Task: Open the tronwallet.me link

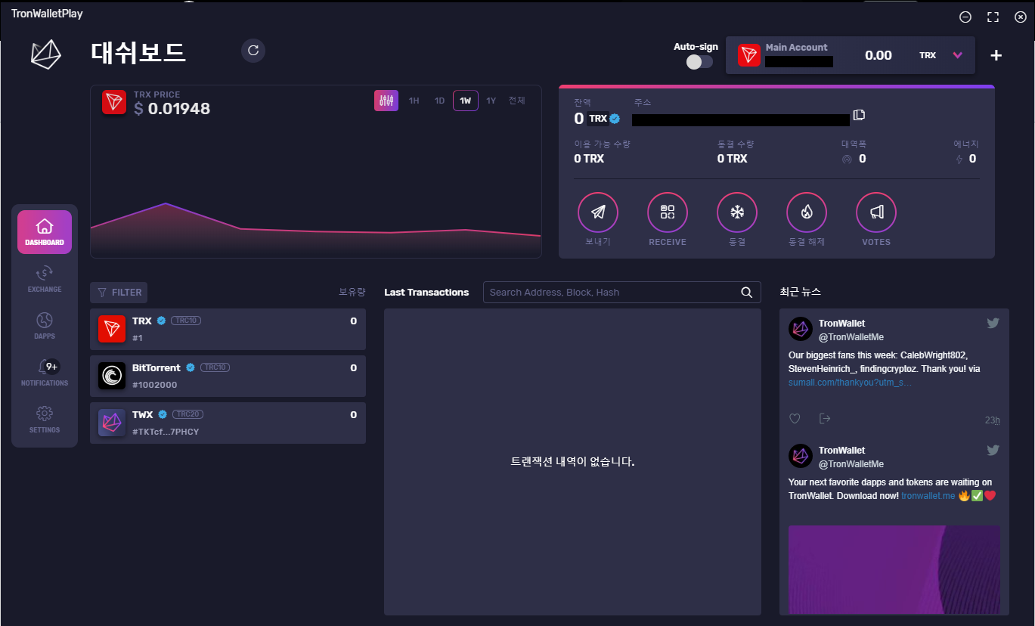Action: pyautogui.click(x=928, y=496)
